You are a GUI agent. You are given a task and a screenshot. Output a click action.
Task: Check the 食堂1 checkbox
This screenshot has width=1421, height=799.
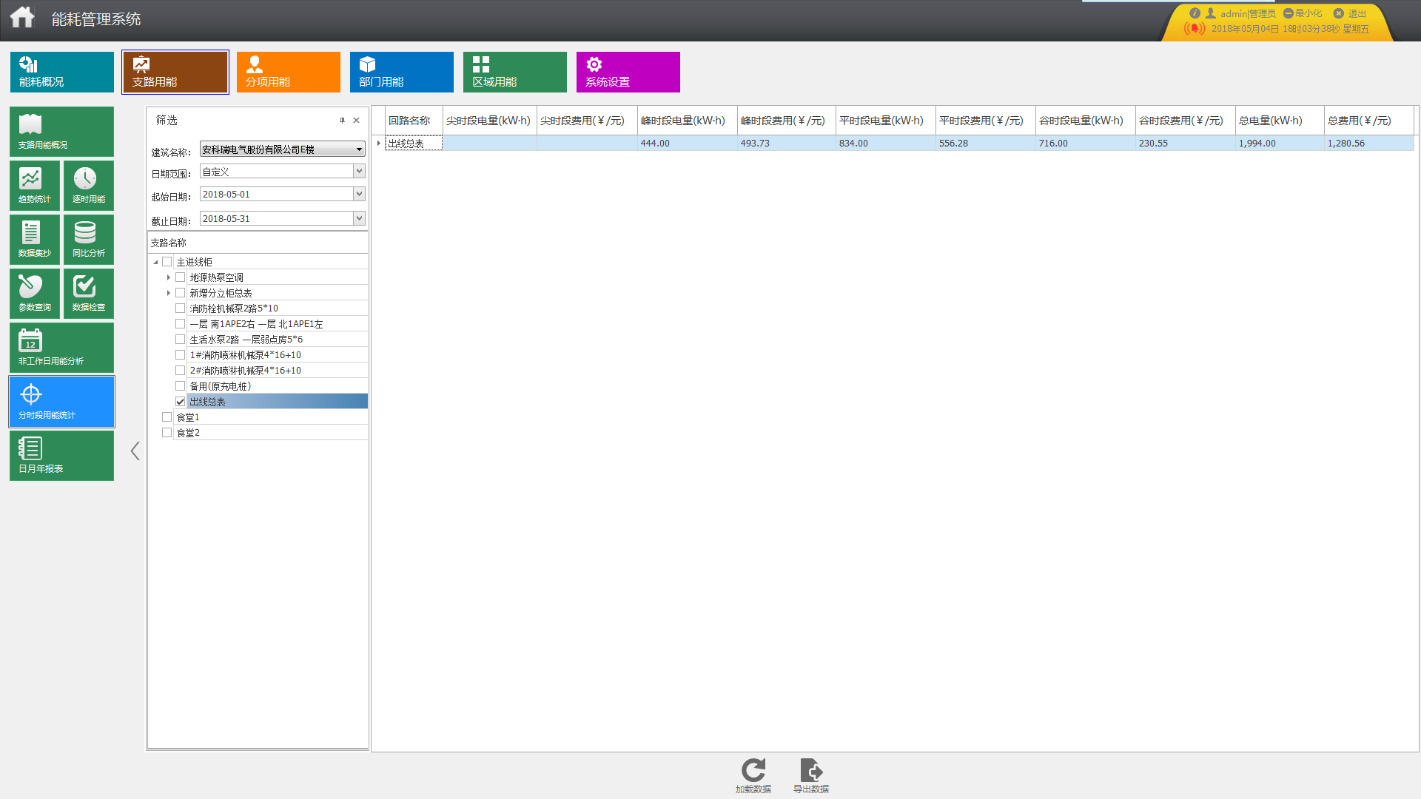click(167, 417)
